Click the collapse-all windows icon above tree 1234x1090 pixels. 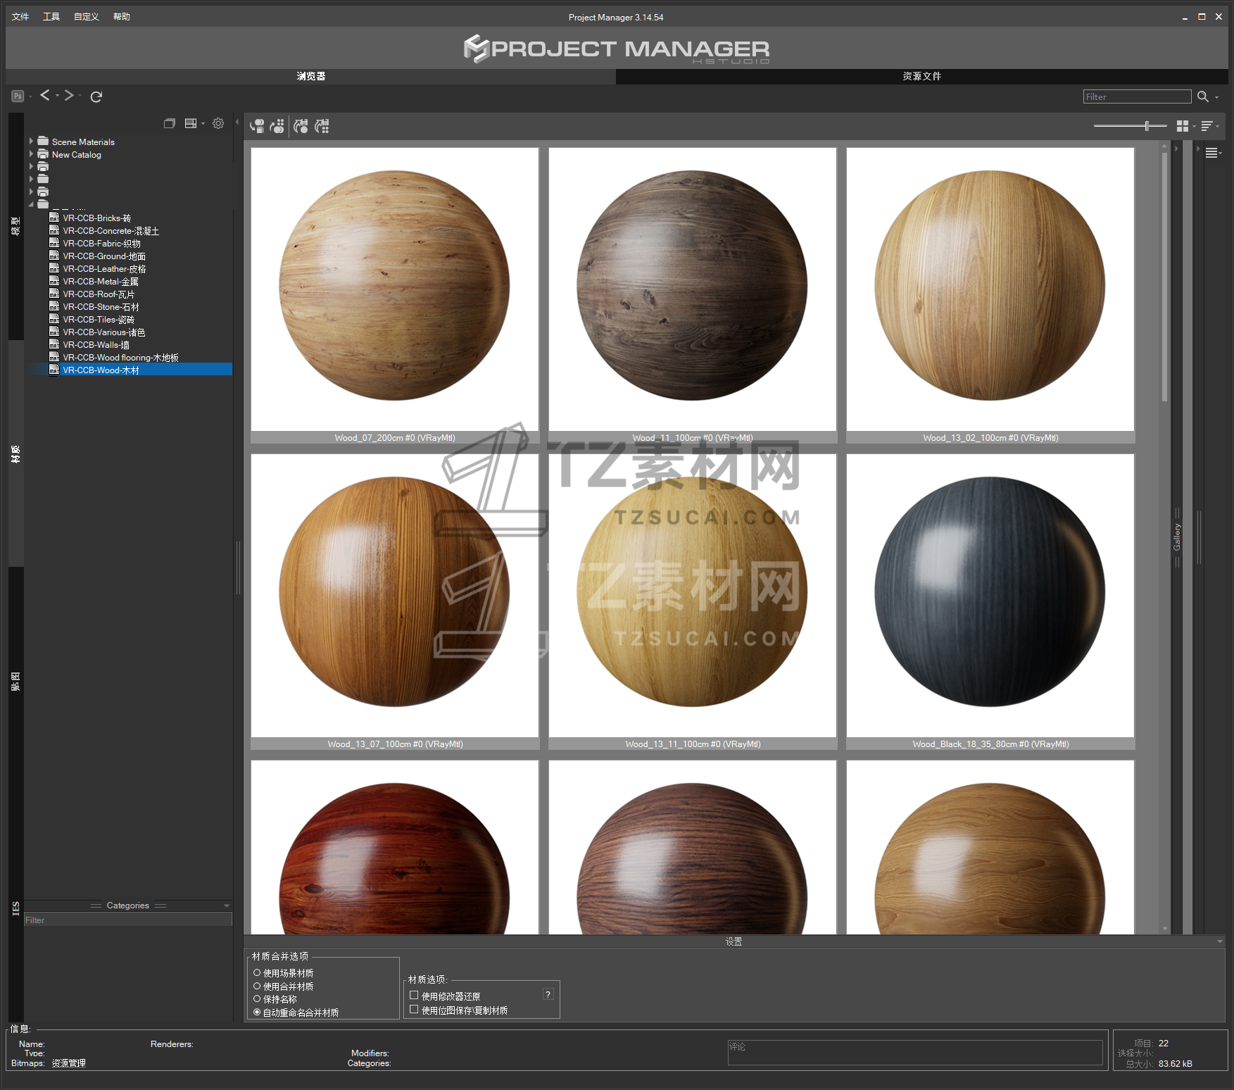pyautogui.click(x=169, y=123)
